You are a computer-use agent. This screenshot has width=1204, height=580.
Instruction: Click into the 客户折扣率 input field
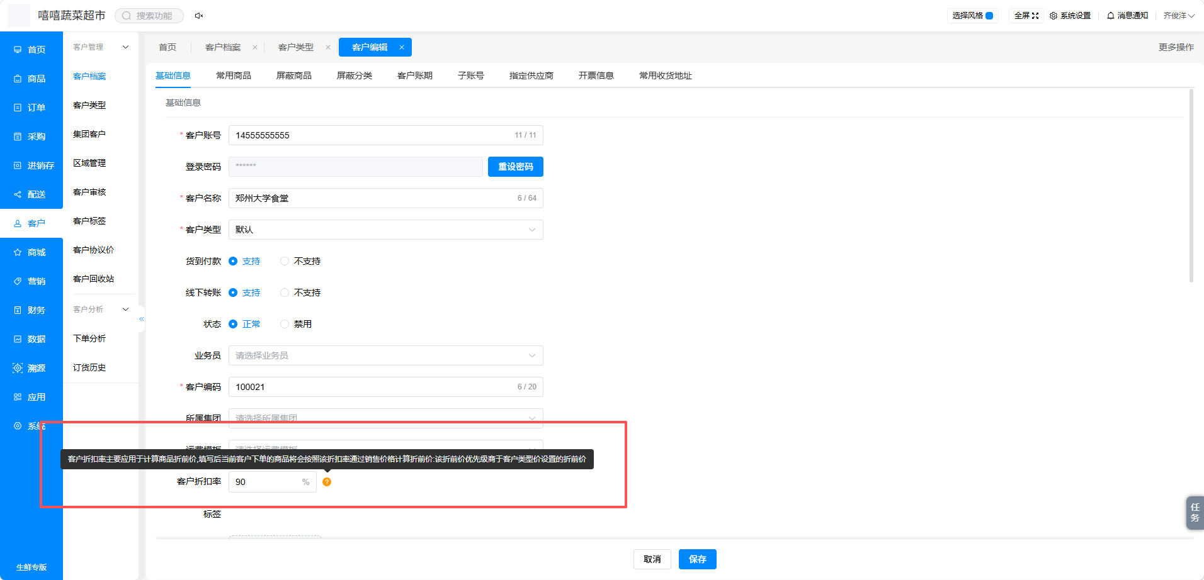coord(272,482)
